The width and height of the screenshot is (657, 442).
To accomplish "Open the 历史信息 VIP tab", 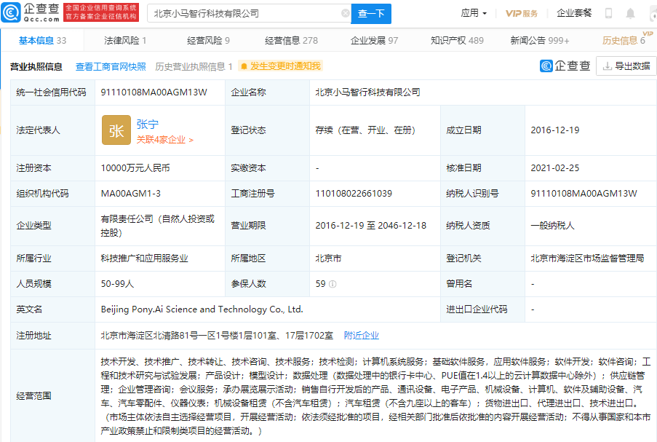I will pyautogui.click(x=624, y=40).
